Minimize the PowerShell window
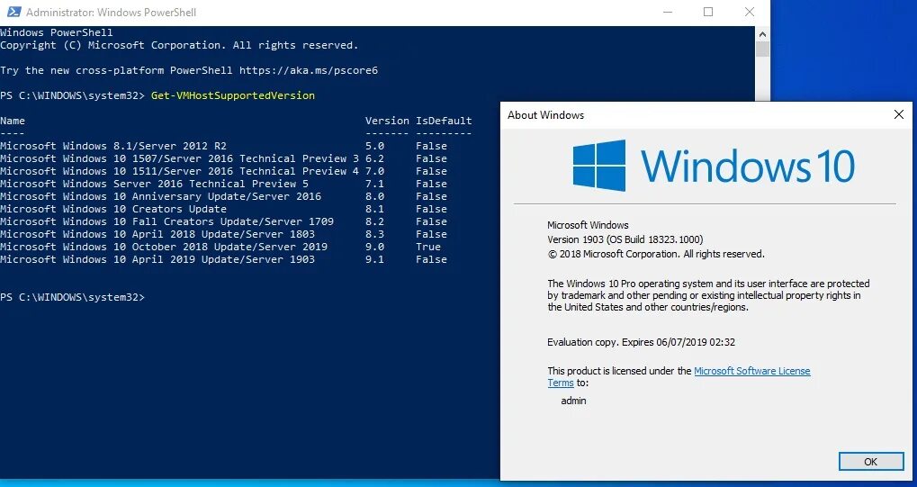 tap(668, 12)
